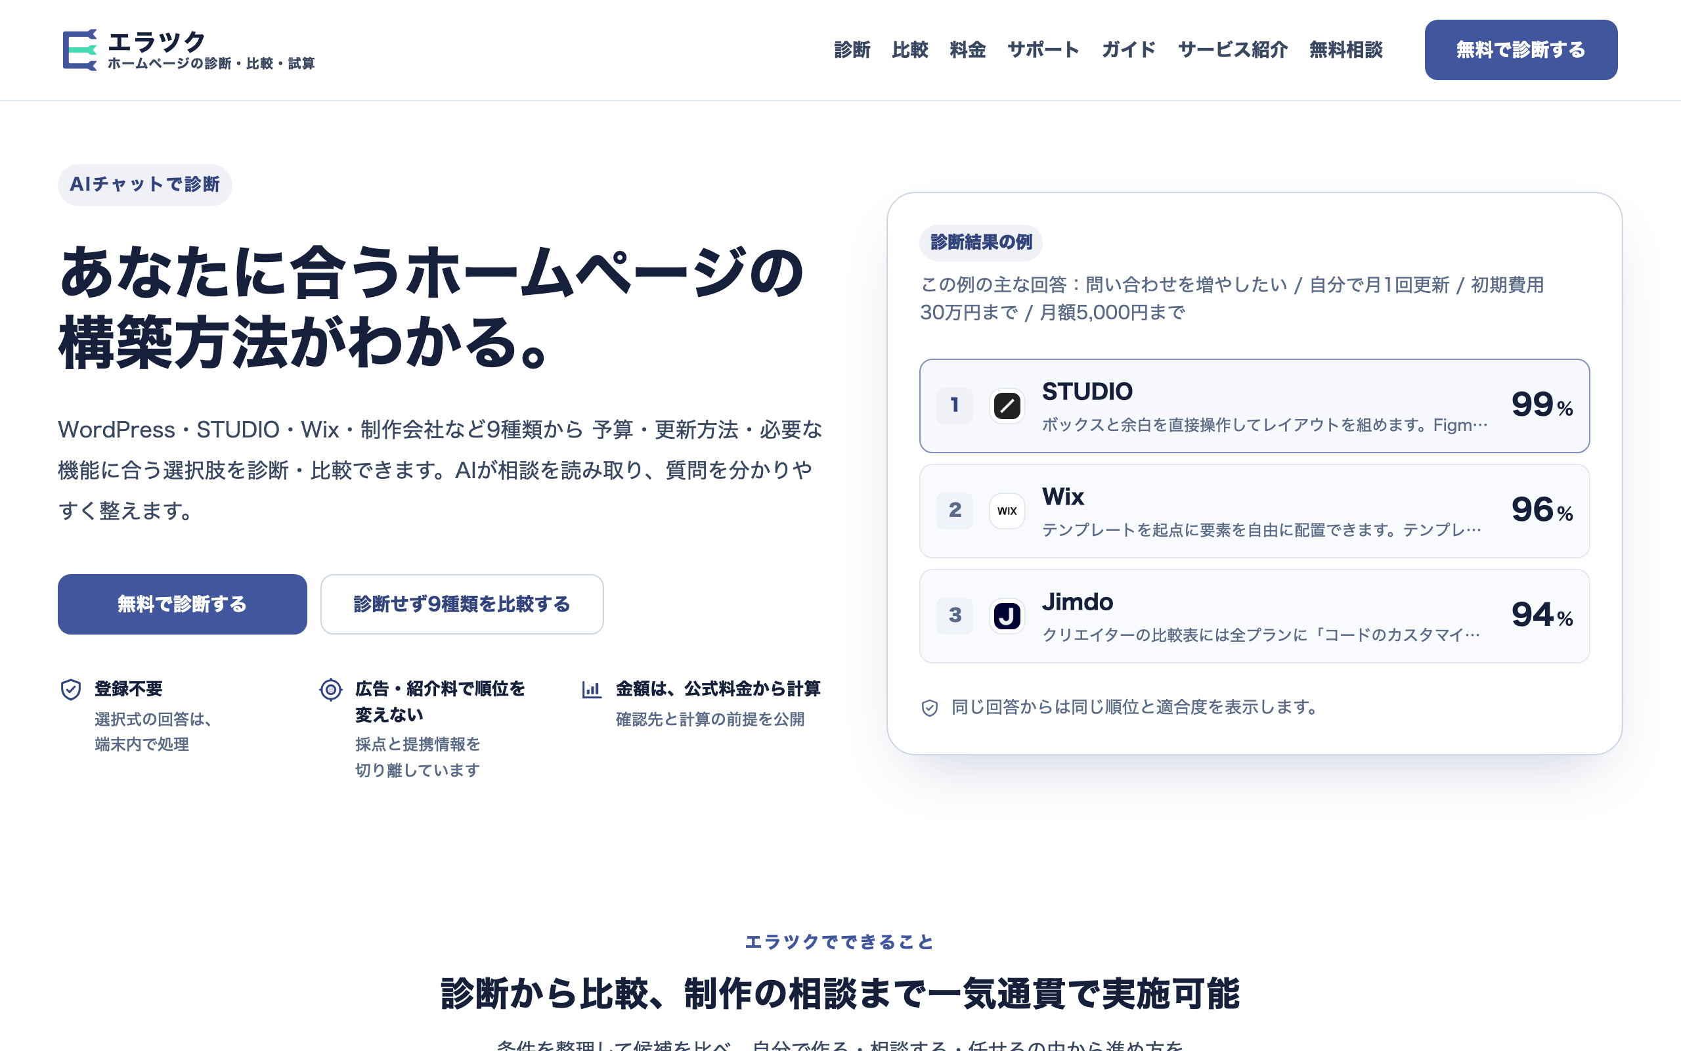Click the Wix logo icon in result 2

[1007, 511]
